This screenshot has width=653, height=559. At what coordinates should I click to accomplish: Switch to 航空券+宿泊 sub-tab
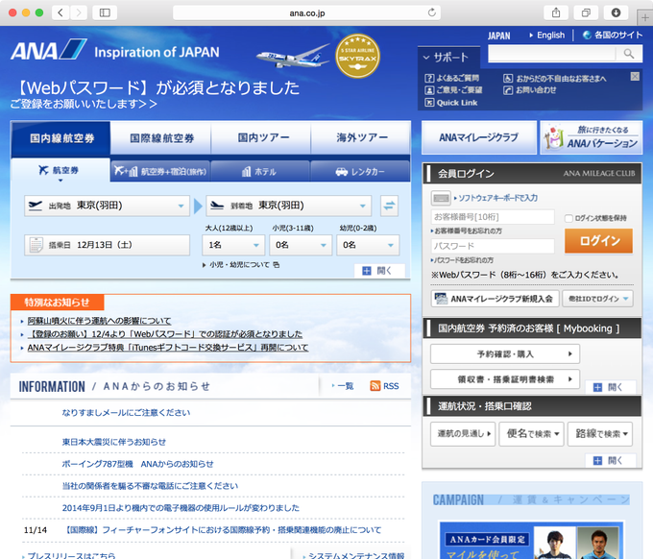point(160,171)
